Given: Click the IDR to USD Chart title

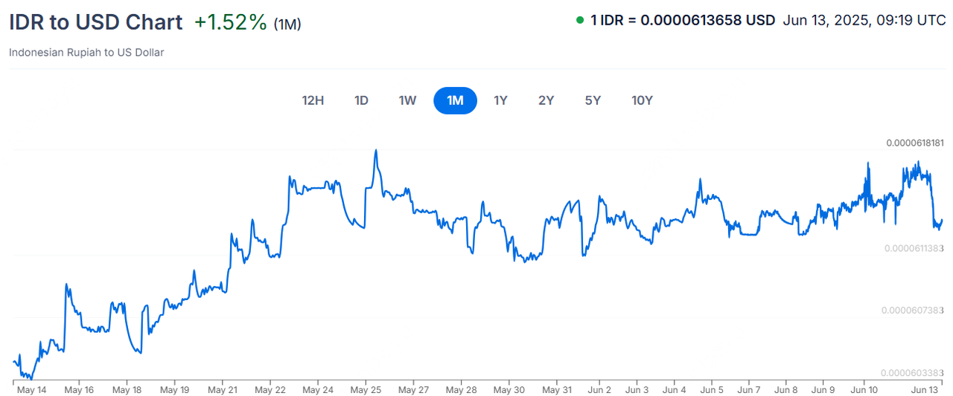Looking at the screenshot, I should click(x=95, y=22).
